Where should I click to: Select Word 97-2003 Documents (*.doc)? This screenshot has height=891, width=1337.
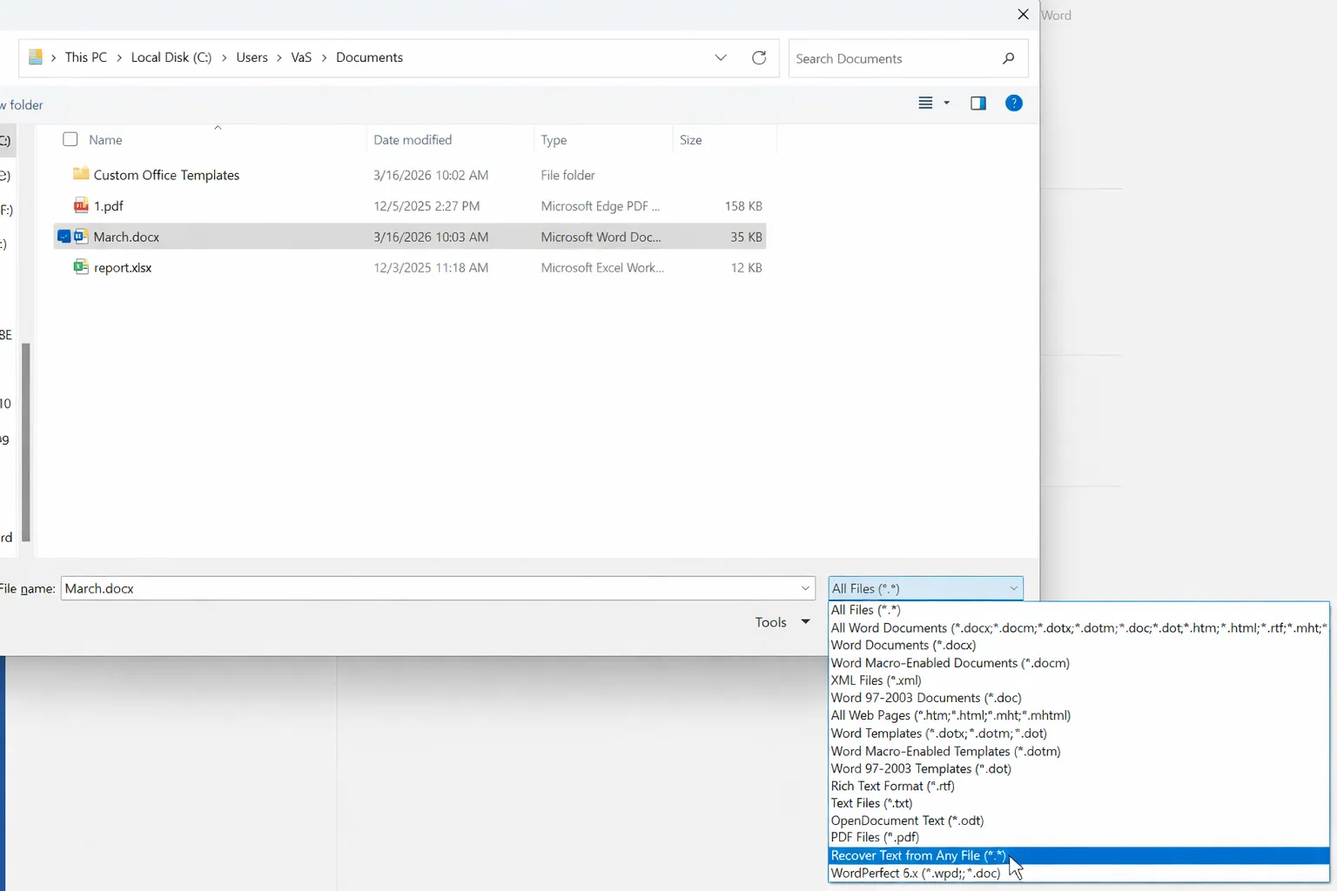click(1079, 698)
